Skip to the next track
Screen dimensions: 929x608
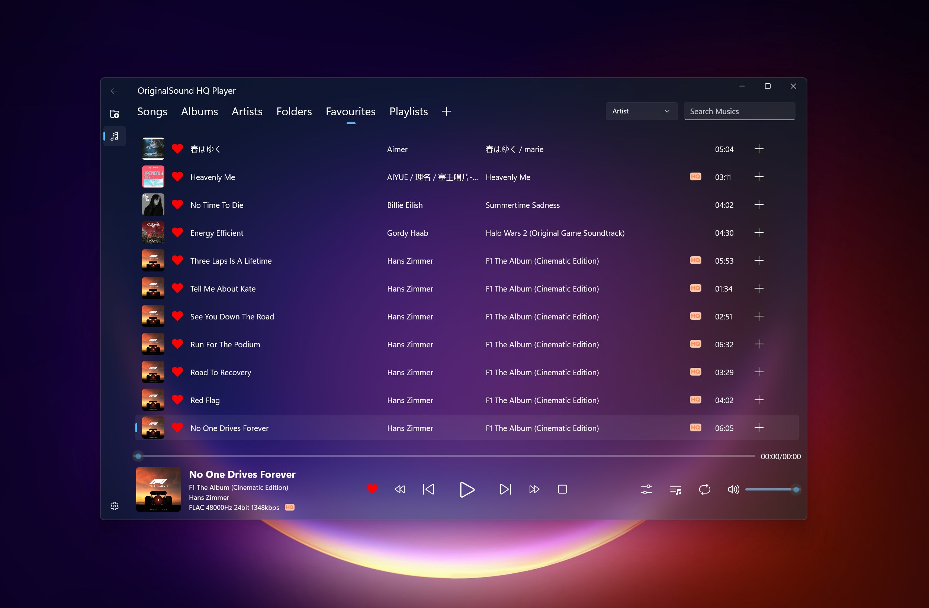505,489
